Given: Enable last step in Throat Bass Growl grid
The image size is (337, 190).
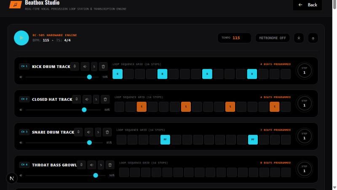Looking at the screenshot, I should click(286, 172).
